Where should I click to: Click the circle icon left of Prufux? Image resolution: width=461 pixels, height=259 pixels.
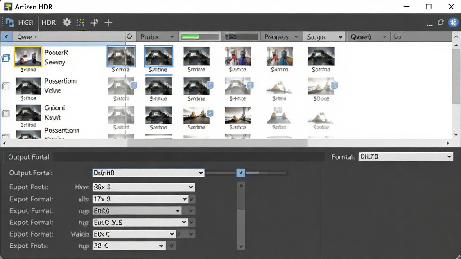click(x=129, y=36)
